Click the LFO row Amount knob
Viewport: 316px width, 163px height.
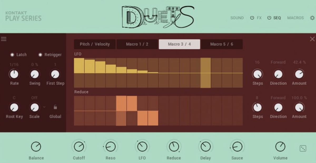point(299,74)
